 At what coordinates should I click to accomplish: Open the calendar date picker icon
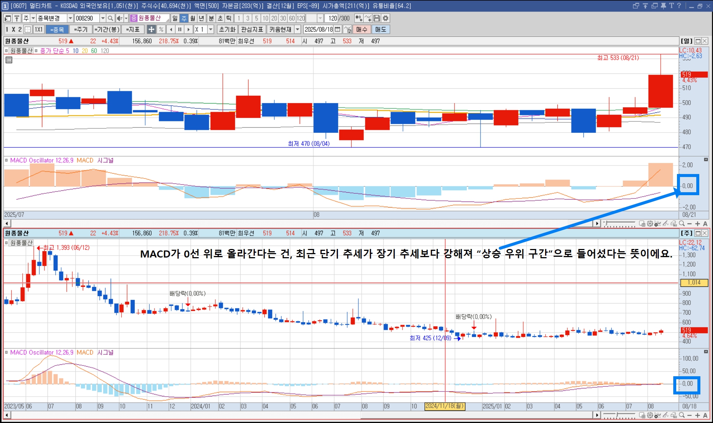[x=338, y=29]
